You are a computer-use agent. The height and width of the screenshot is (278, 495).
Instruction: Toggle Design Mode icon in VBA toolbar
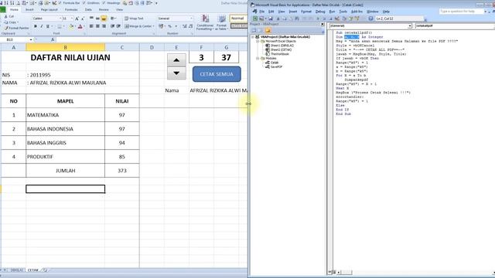coord(337,19)
